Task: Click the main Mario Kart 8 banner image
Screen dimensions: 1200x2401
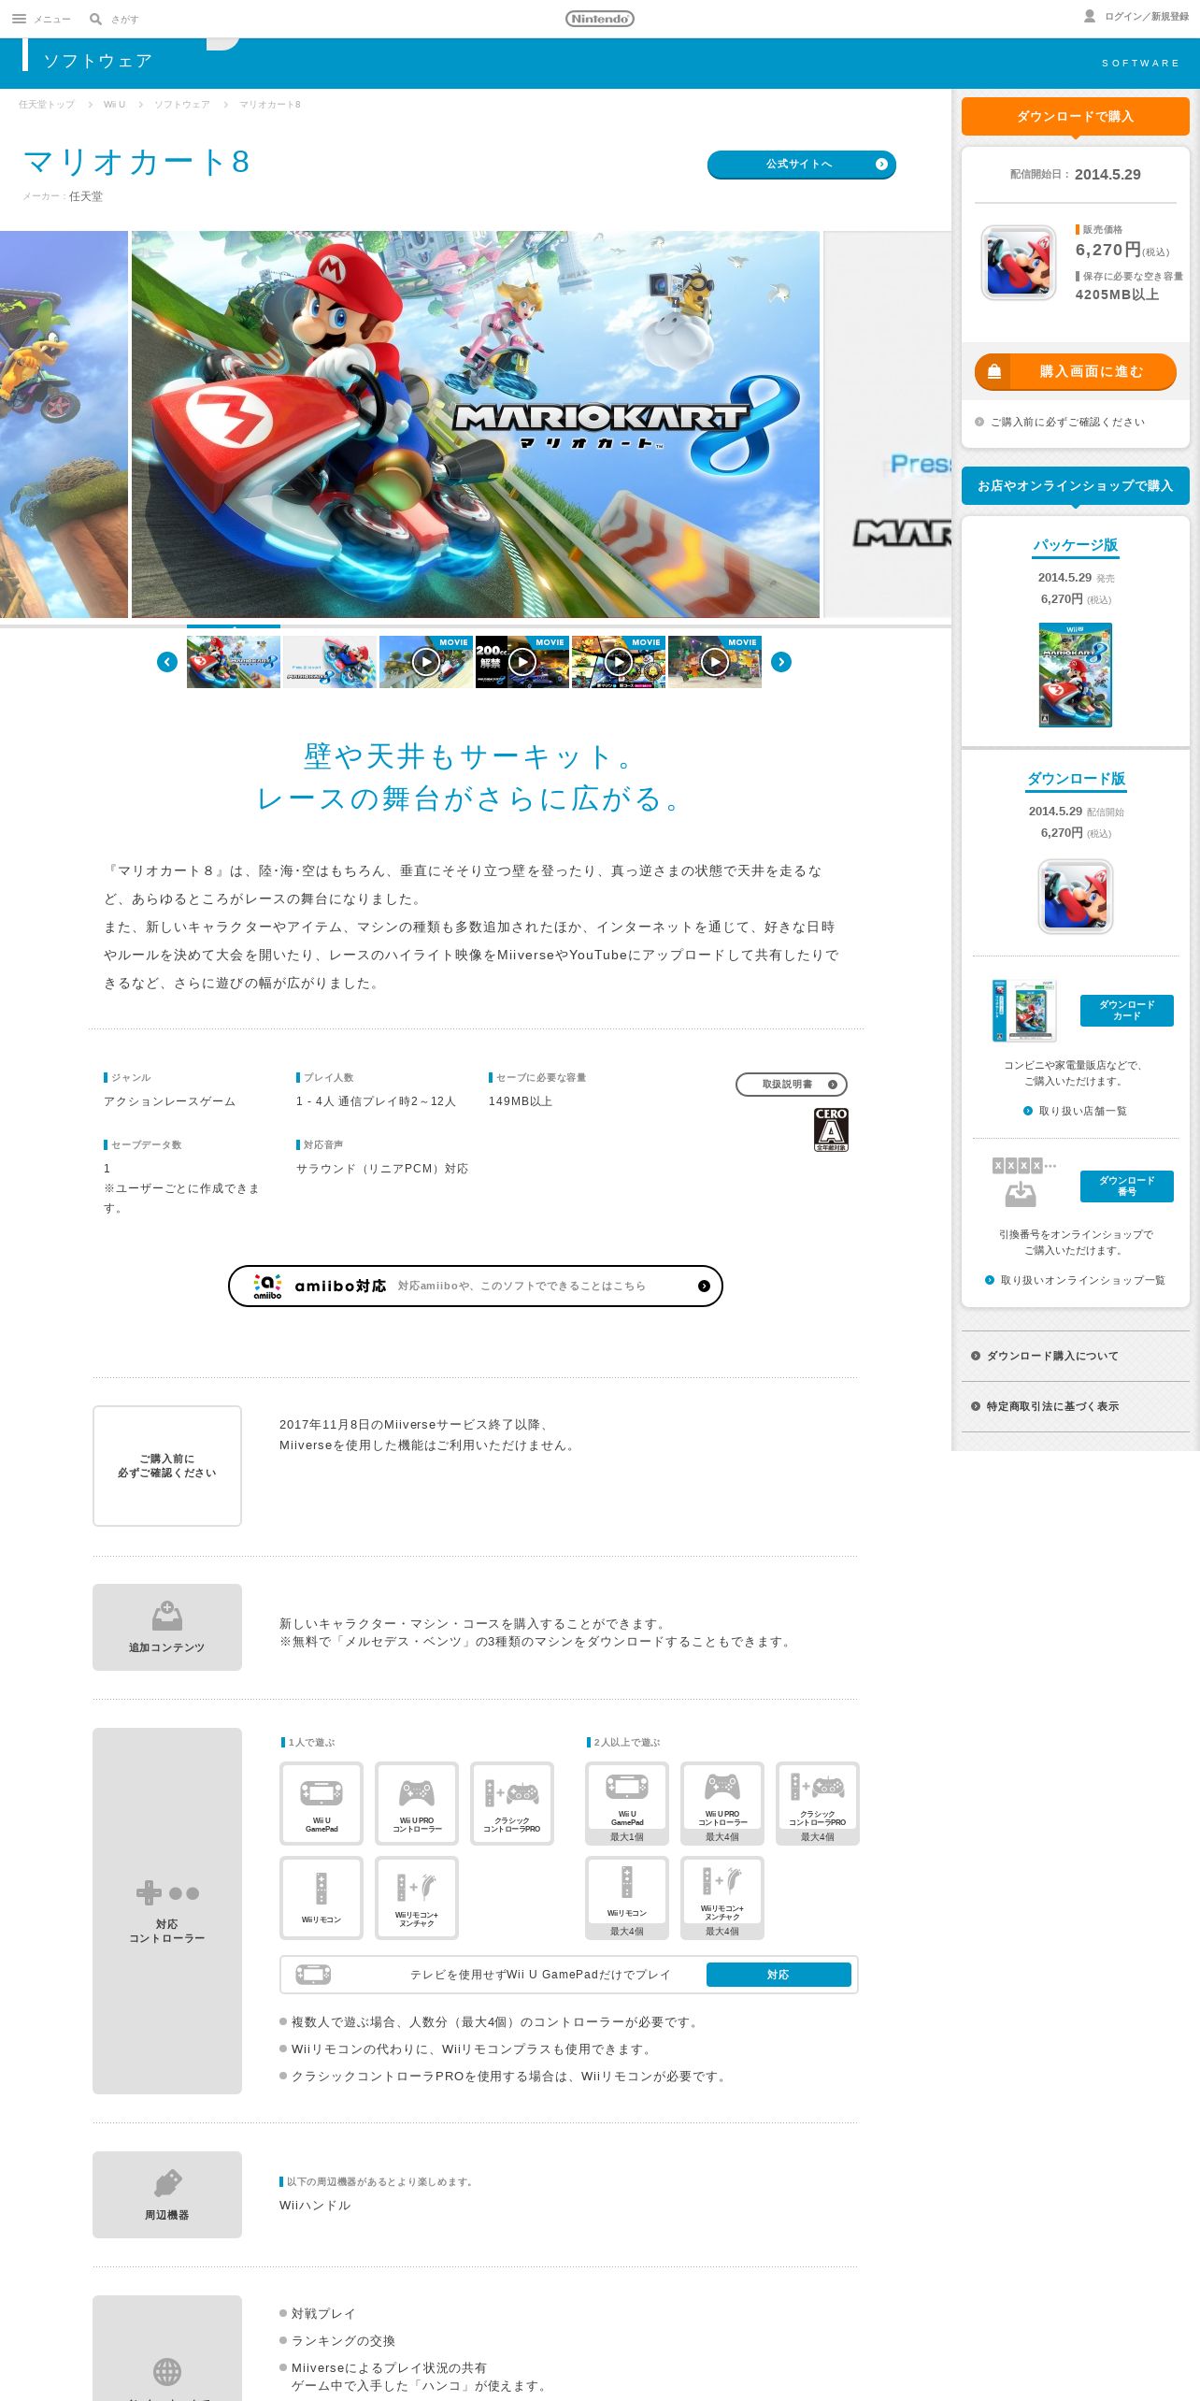Action: tap(476, 424)
